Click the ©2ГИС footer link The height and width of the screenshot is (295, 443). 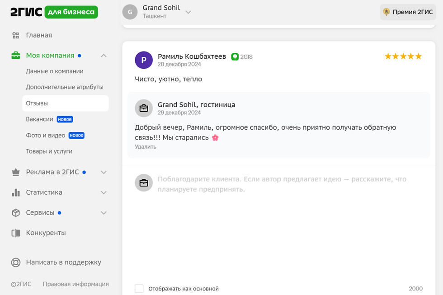(21, 284)
